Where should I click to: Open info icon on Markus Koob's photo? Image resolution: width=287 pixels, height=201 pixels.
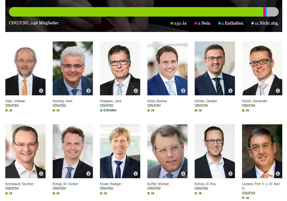tap(183, 91)
